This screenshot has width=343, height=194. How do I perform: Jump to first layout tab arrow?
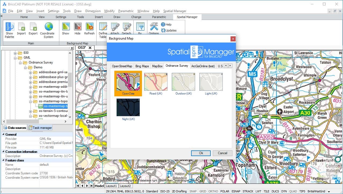(78, 186)
